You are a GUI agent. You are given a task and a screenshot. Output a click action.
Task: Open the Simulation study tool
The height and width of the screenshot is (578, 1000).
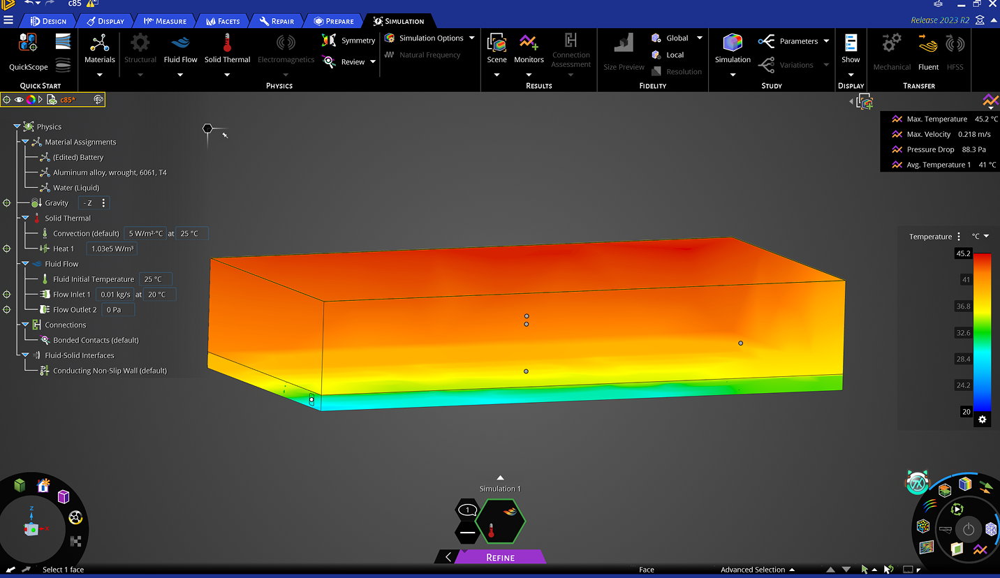pyautogui.click(x=733, y=49)
